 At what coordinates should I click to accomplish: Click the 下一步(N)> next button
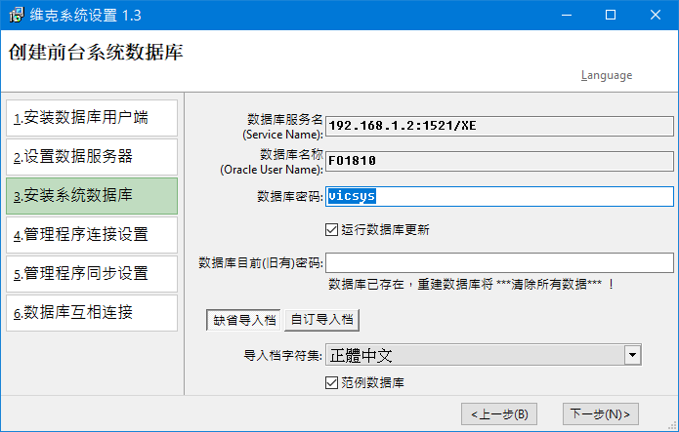click(x=600, y=414)
